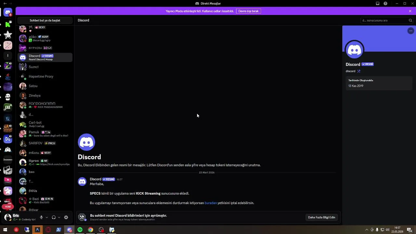The image size is (416, 234).
Task: Open user settings gear icon
Action: click(66, 217)
